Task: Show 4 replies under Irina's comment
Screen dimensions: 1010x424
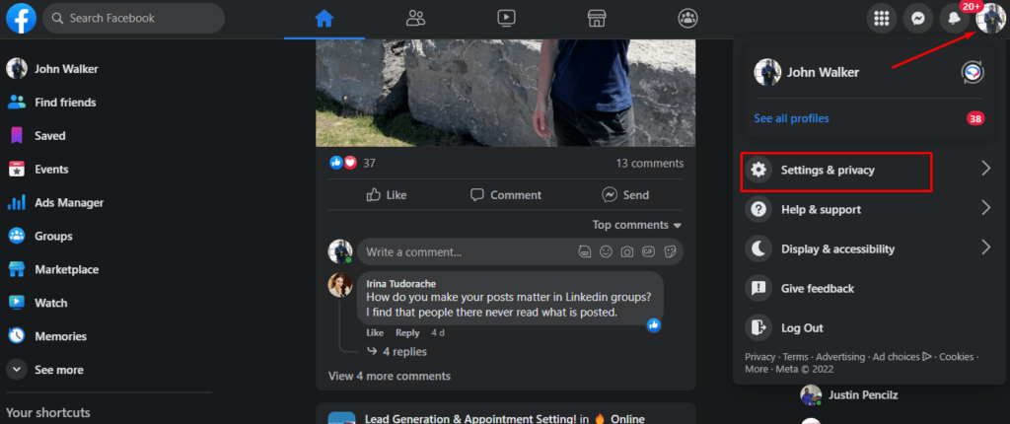Action: coord(404,351)
